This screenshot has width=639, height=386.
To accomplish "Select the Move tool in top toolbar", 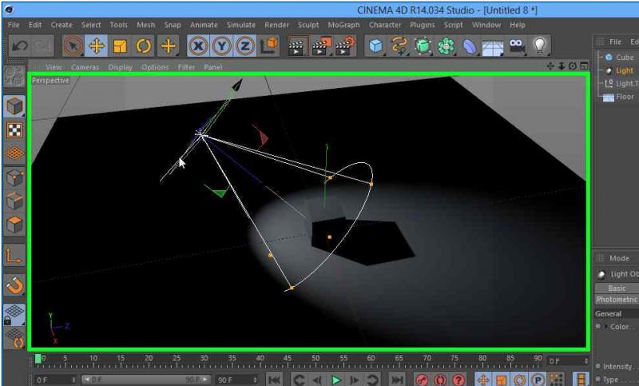I will (x=97, y=46).
